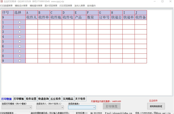174x114 pixels.
Task: Minimize the 丘丘打印助手 window
Action: click(155, 1)
